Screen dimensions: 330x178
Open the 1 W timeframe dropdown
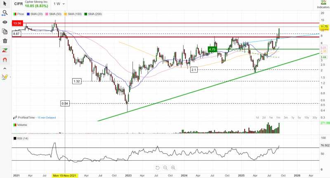[59, 4]
